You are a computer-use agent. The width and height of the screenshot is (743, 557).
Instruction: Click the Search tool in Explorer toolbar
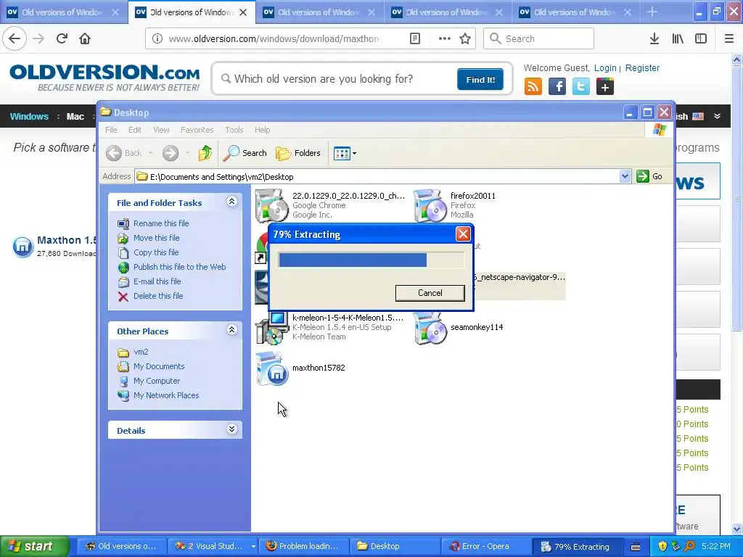tap(245, 153)
